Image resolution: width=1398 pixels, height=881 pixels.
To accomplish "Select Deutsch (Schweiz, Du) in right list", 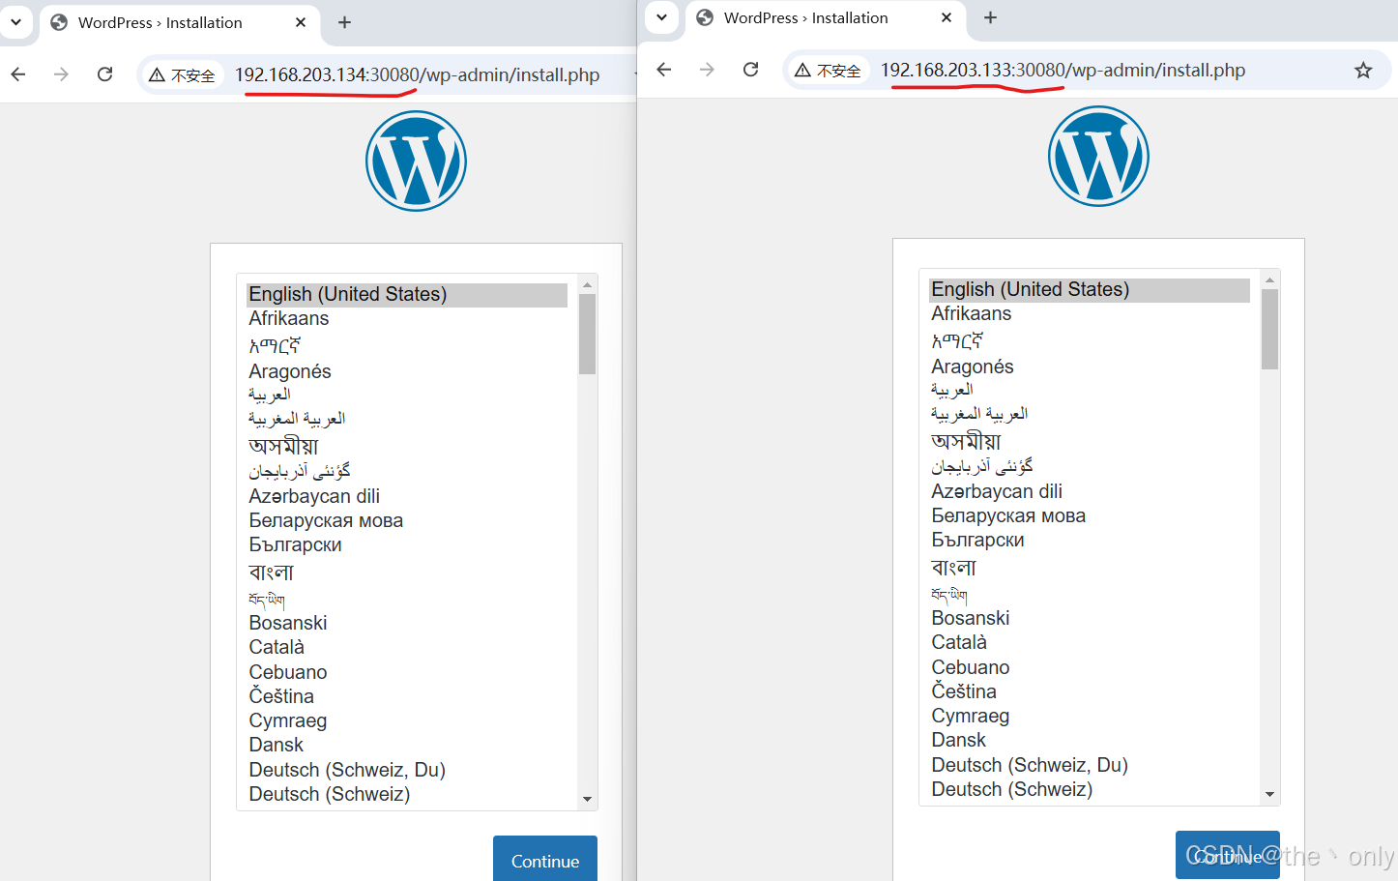I will (1090, 765).
